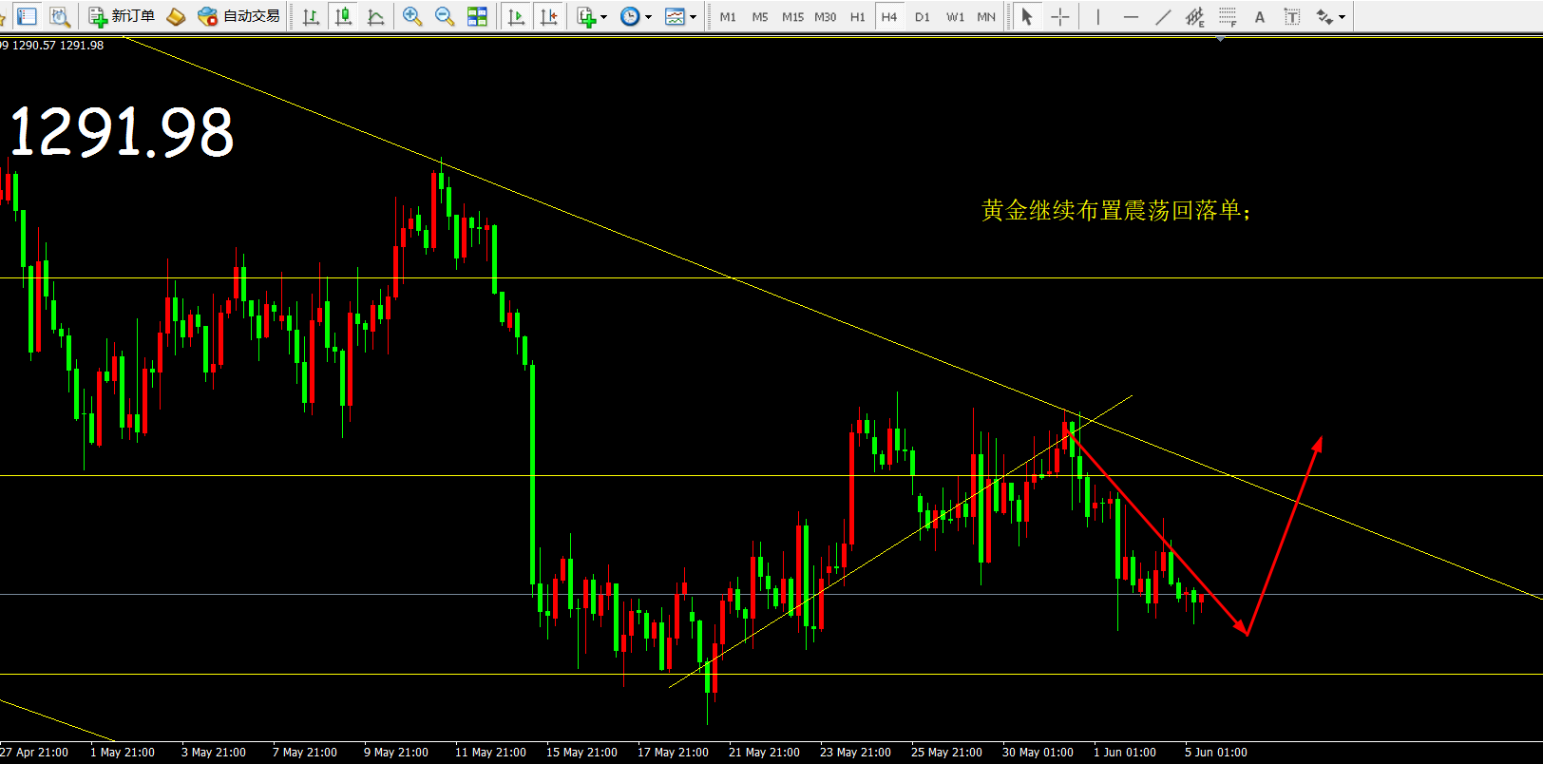Select the D1 daily timeframe
Screen dimensions: 1543x764
923,17
